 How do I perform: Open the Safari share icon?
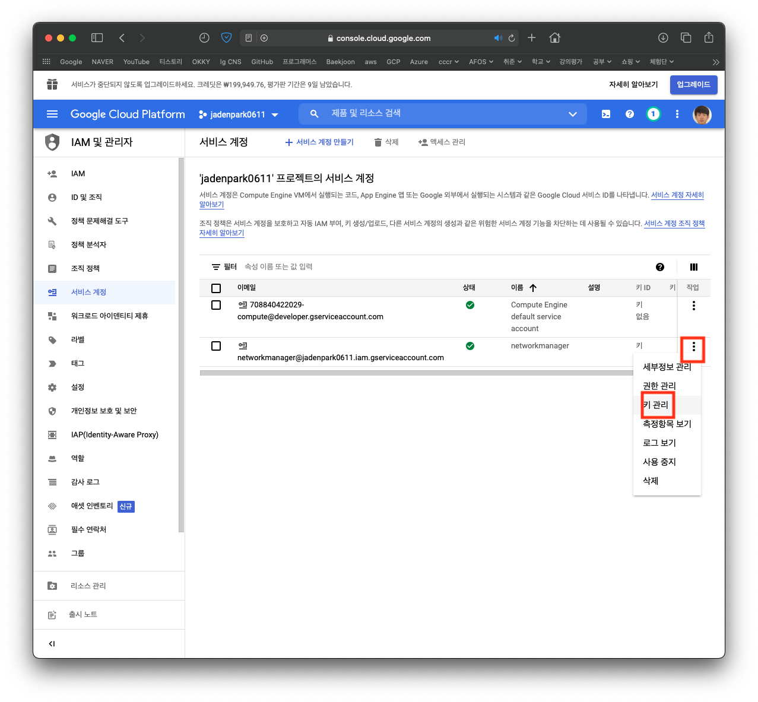709,38
